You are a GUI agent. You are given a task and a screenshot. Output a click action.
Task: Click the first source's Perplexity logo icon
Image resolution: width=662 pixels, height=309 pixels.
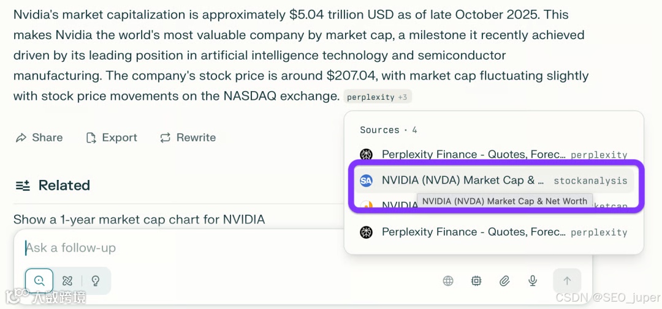tap(366, 154)
